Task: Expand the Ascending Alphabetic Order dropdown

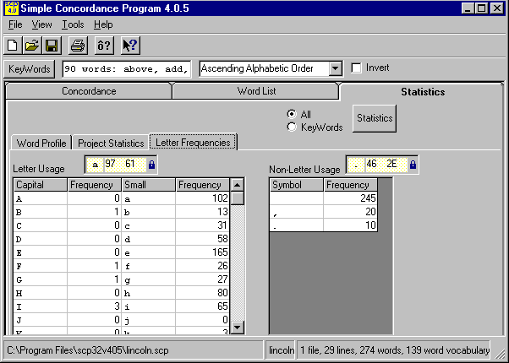Action: click(336, 68)
